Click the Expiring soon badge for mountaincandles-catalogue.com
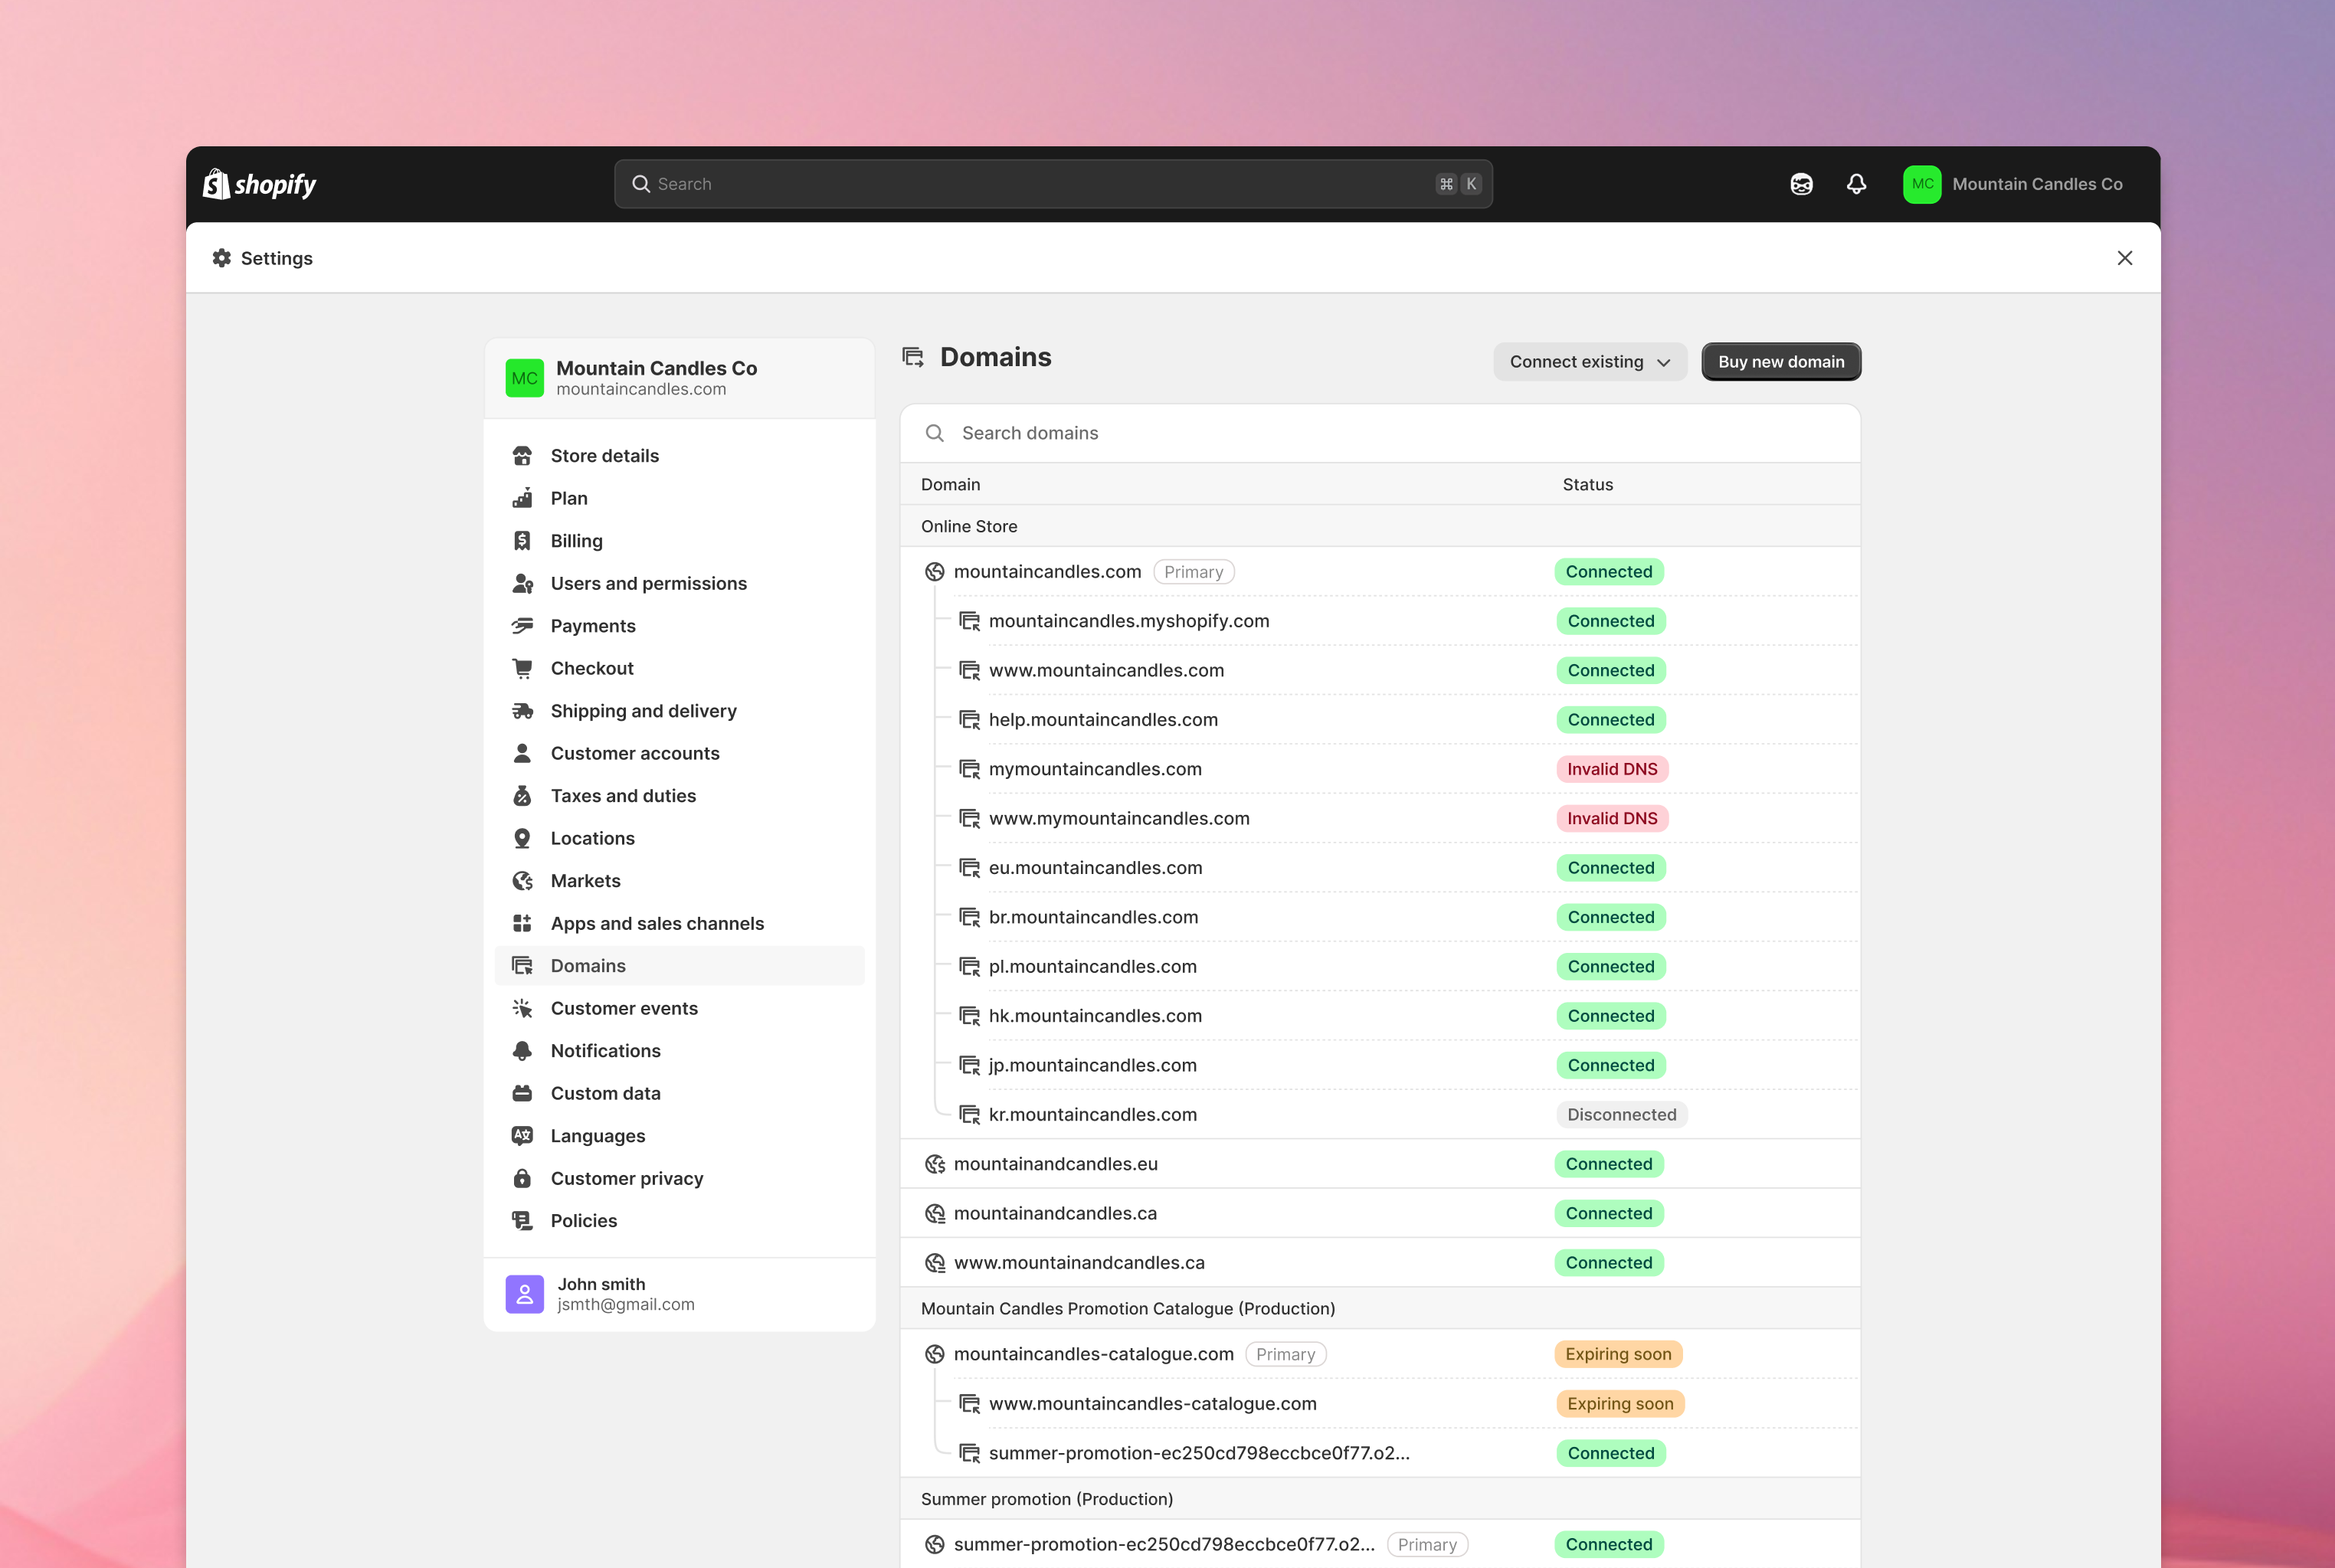The image size is (2335, 1568). [1618, 1354]
